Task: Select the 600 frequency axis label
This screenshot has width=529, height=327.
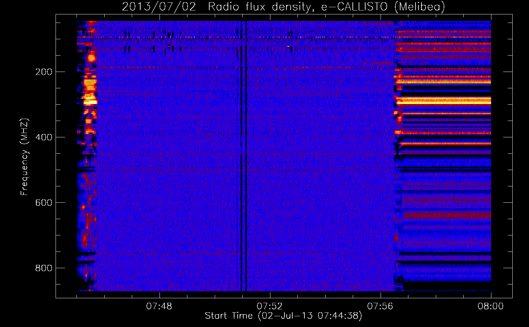Action: (x=43, y=203)
